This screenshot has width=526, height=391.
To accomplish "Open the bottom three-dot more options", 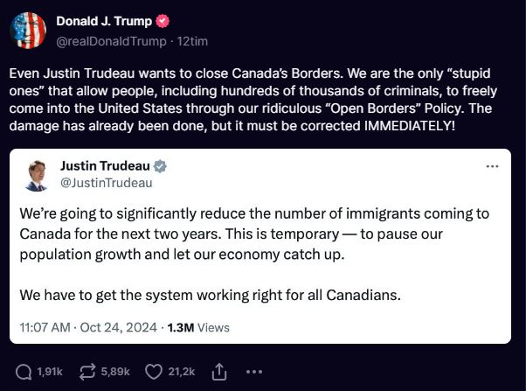I will pyautogui.click(x=254, y=371).
